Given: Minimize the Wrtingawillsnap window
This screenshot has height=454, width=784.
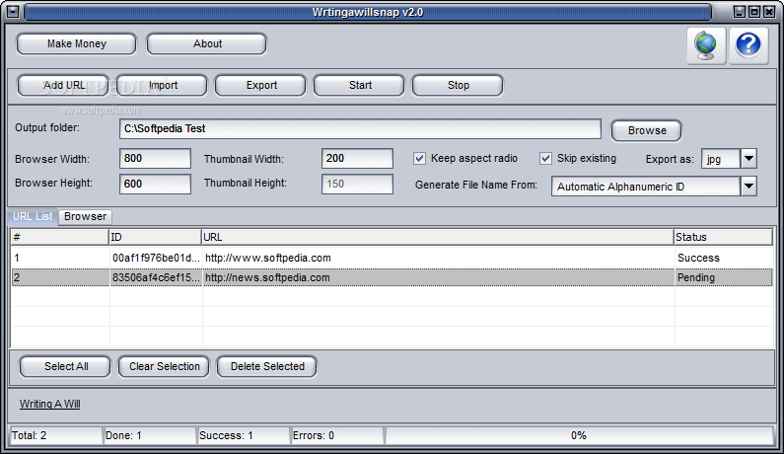Looking at the screenshot, I should pos(740,12).
